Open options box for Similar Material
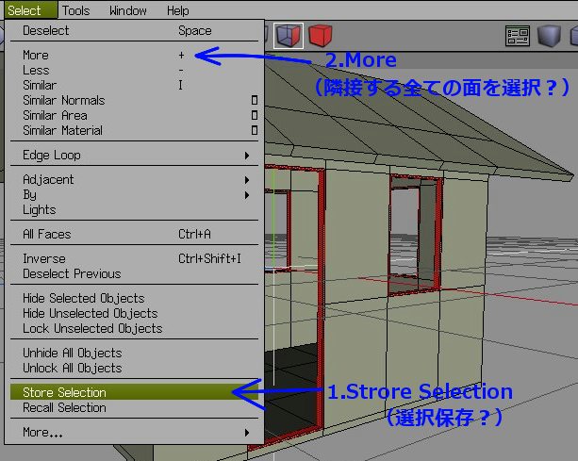The height and width of the screenshot is (461, 578). [255, 130]
